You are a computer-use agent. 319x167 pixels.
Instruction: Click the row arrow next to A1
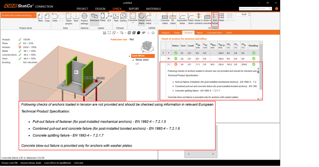click(x=163, y=53)
